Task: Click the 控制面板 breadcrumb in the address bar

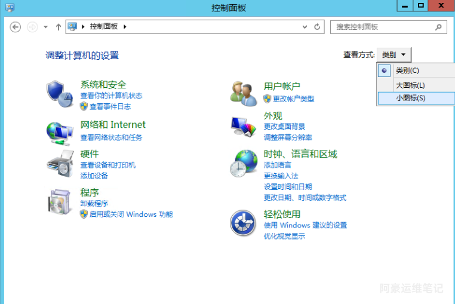Action: 103,27
